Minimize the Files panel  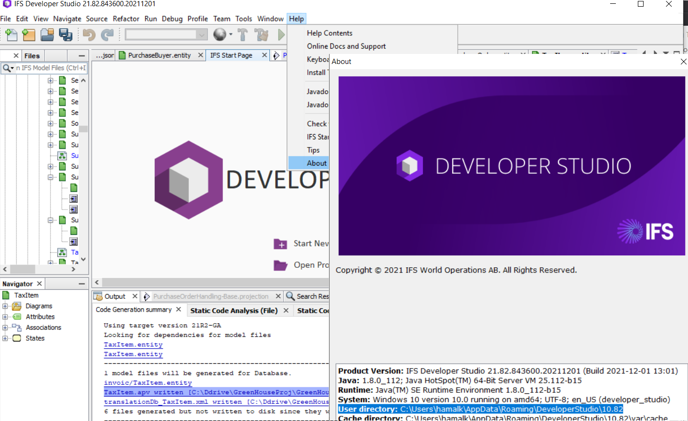(x=82, y=56)
